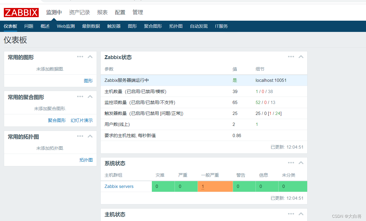Screen dimensions: 366x221
Task: Open the 自动发现 submenu tab
Action: [x=199, y=26]
